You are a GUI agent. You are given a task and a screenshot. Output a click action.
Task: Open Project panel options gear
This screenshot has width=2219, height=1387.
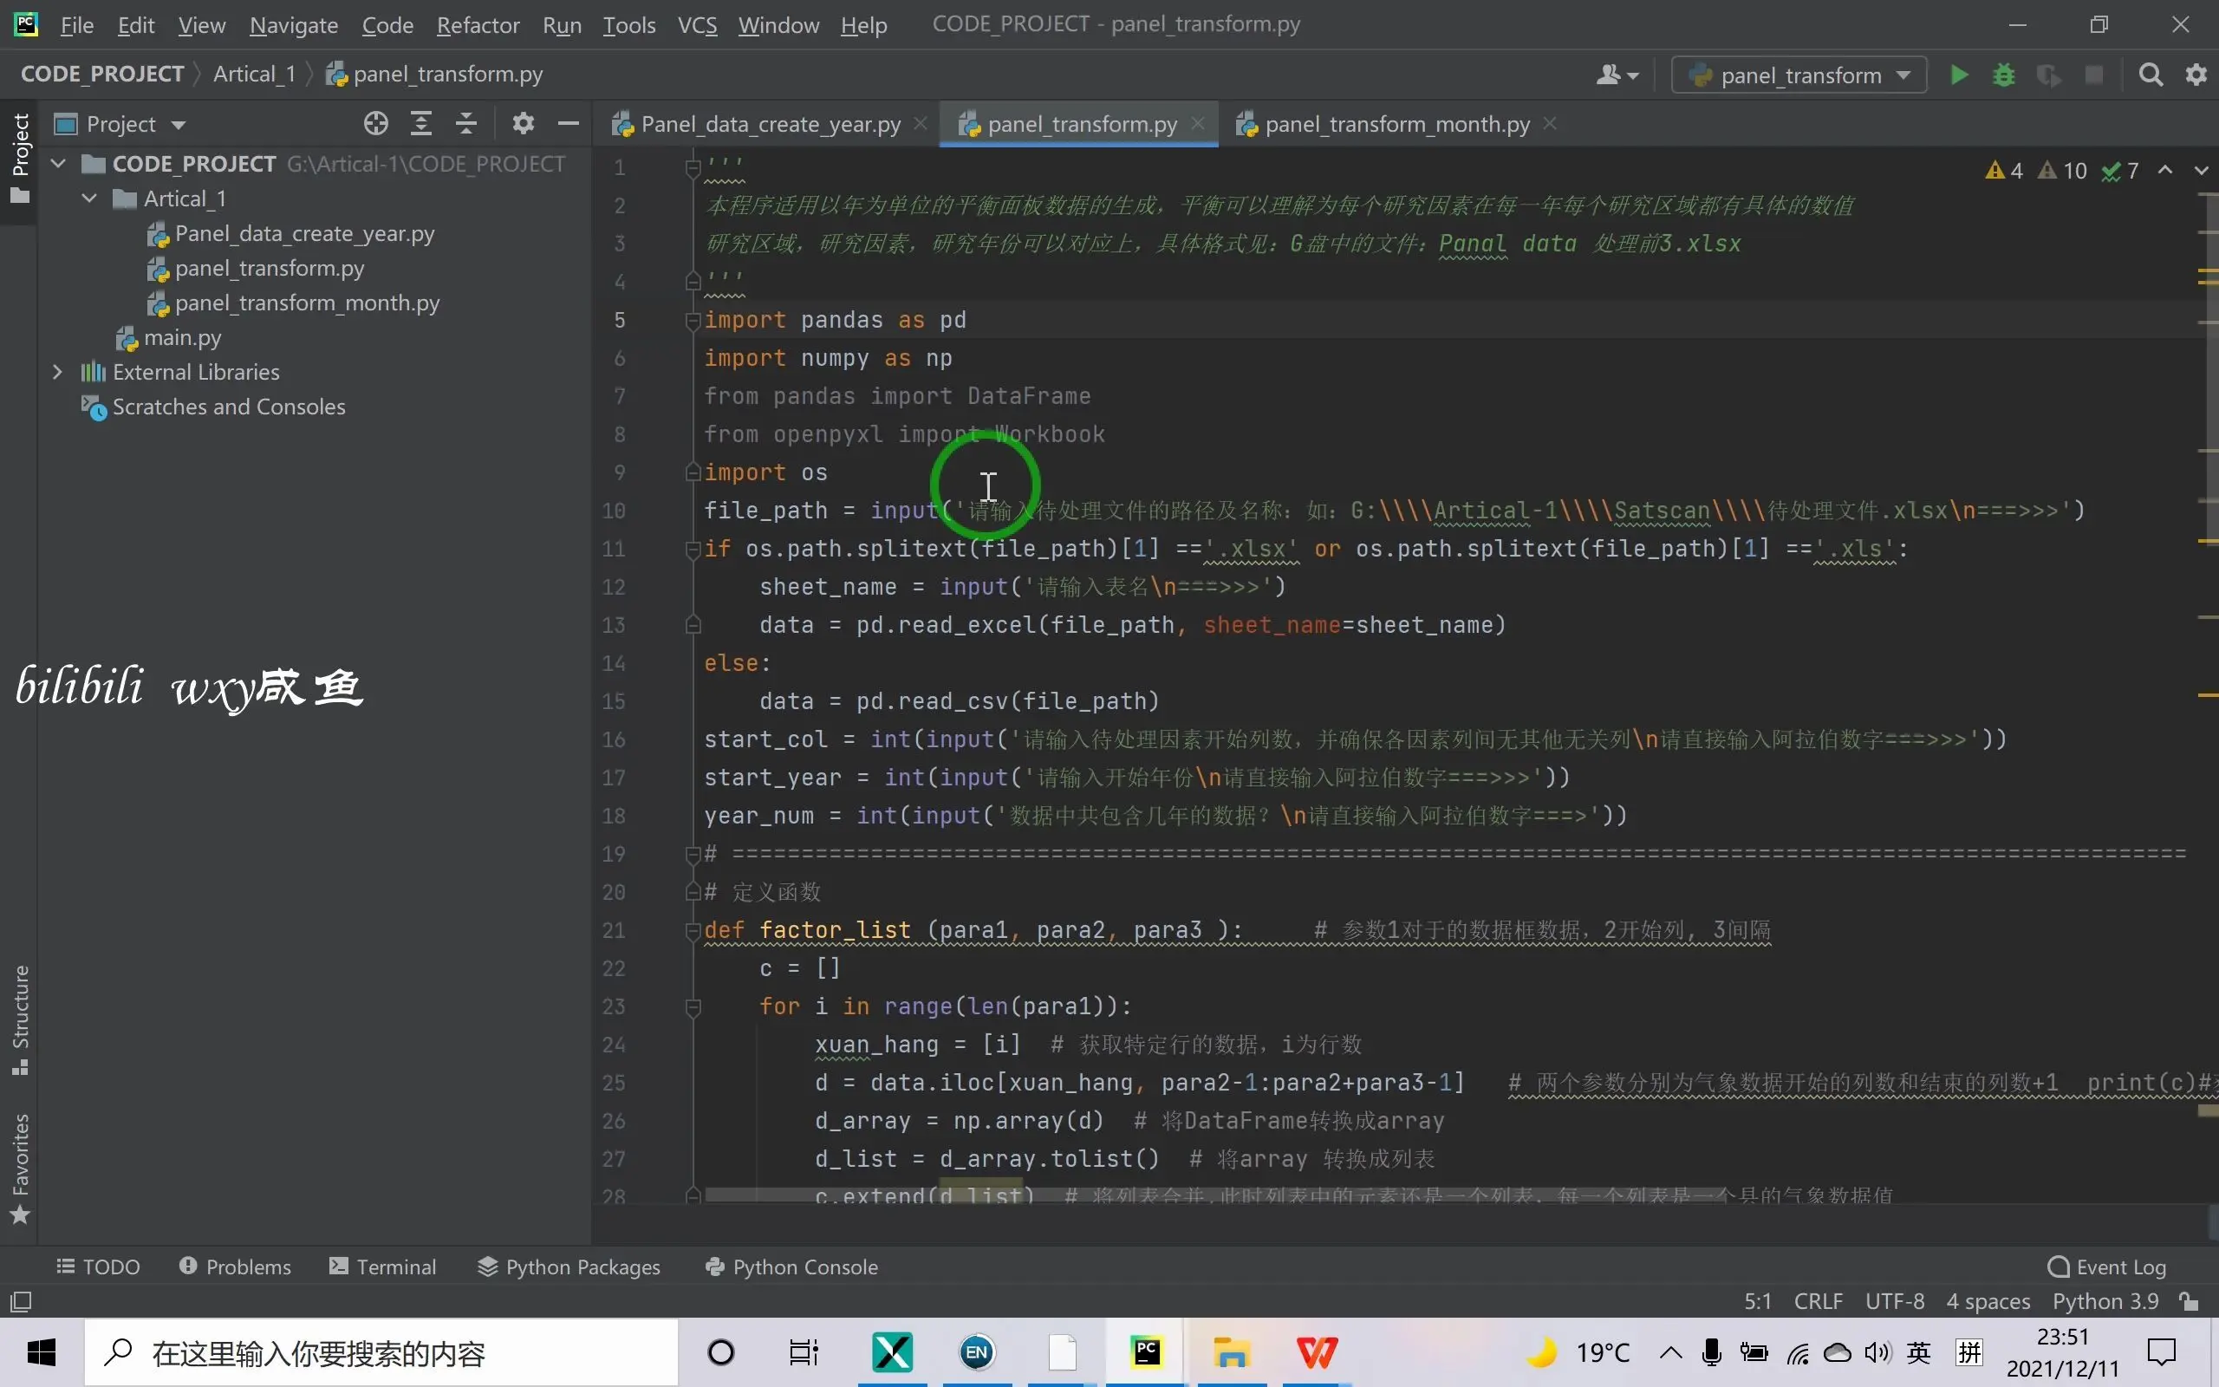tap(523, 124)
